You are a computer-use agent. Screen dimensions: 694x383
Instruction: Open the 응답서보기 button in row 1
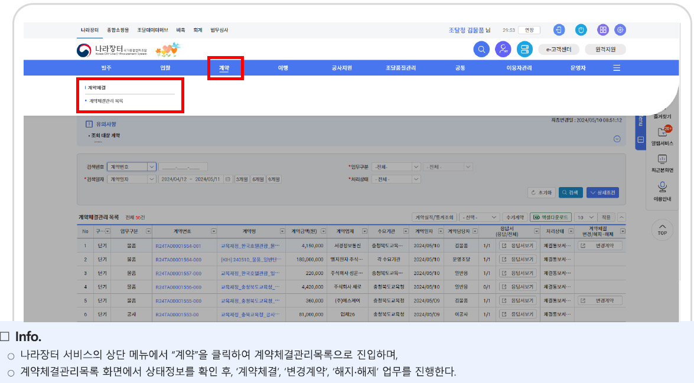(518, 245)
